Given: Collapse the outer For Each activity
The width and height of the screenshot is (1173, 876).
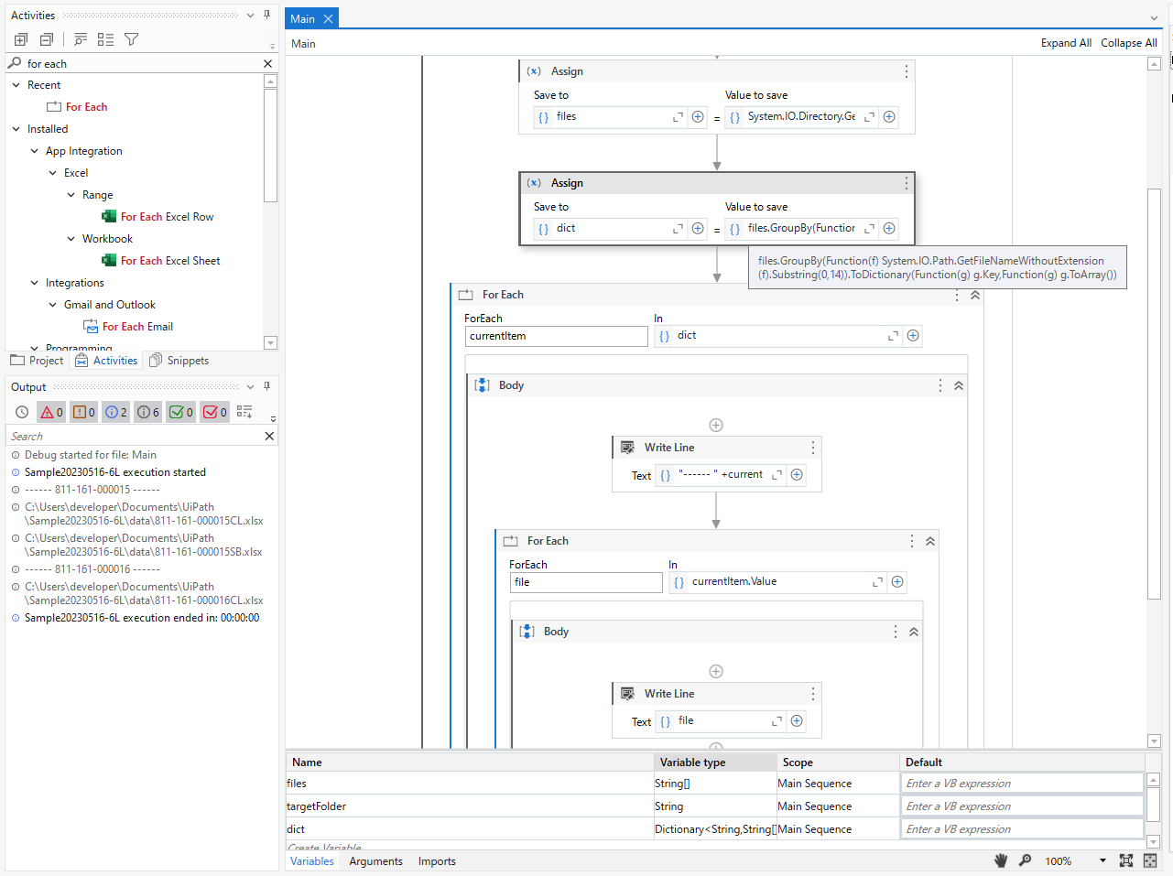Looking at the screenshot, I should tap(975, 295).
